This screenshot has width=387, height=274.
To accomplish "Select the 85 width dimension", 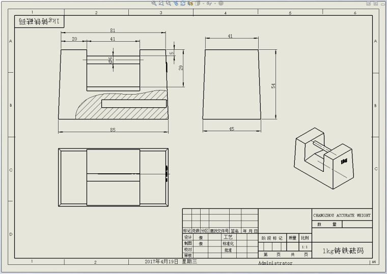I will point(113,130).
